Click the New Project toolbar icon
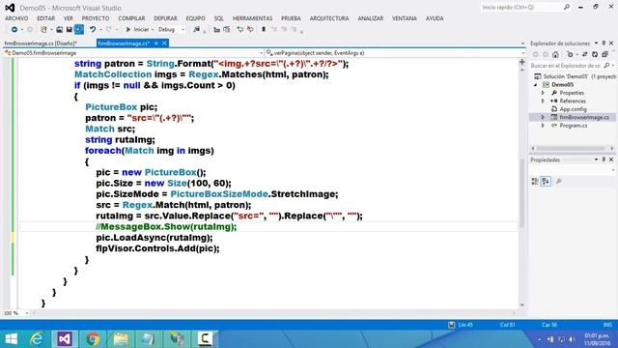This screenshot has width=618, height=348. [x=43, y=30]
